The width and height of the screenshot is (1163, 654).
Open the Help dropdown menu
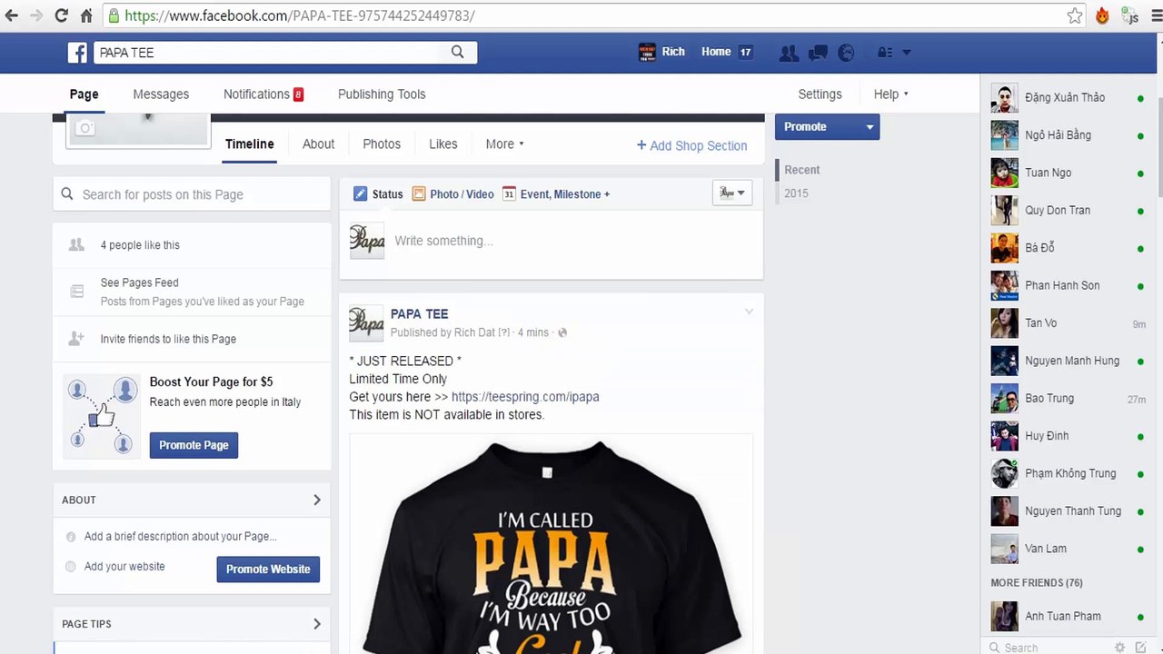point(890,94)
